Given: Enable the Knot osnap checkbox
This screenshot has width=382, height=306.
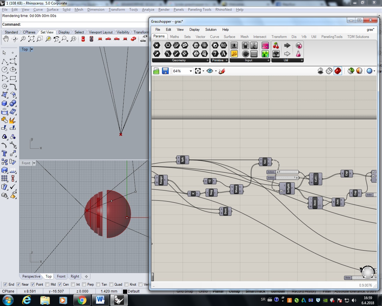Looking at the screenshot, I should [127, 284].
